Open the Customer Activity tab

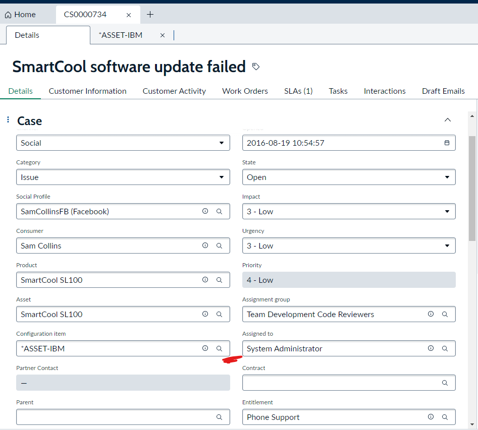(x=174, y=91)
